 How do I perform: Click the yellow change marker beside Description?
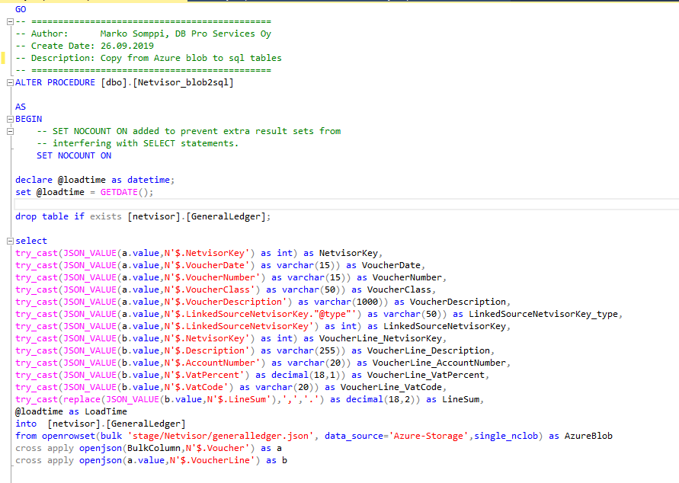click(x=3, y=58)
